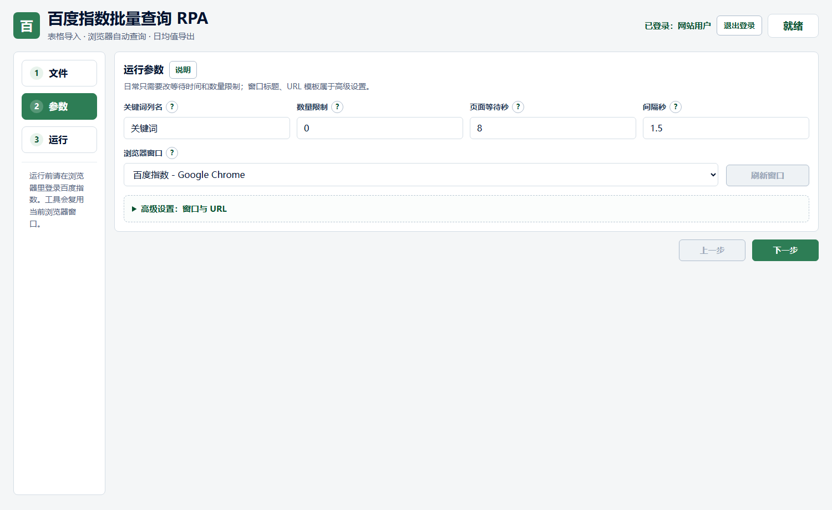
Task: Click into the 数量限制 input box
Action: [380, 128]
